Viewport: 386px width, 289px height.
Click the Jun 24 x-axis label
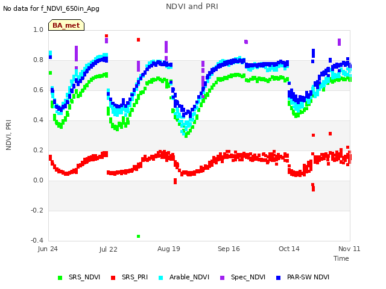click(48, 249)
